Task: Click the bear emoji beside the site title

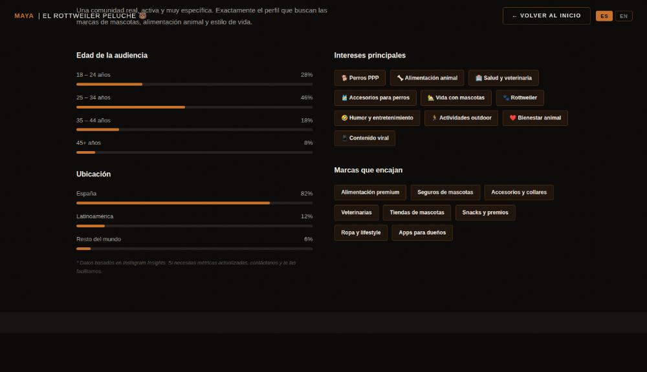Action: tap(142, 15)
